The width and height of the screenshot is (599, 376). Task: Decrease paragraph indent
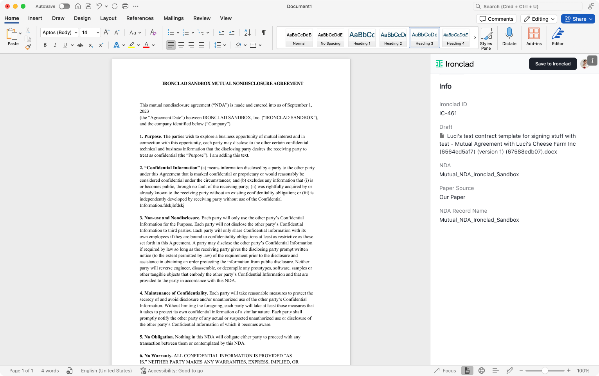(221, 33)
